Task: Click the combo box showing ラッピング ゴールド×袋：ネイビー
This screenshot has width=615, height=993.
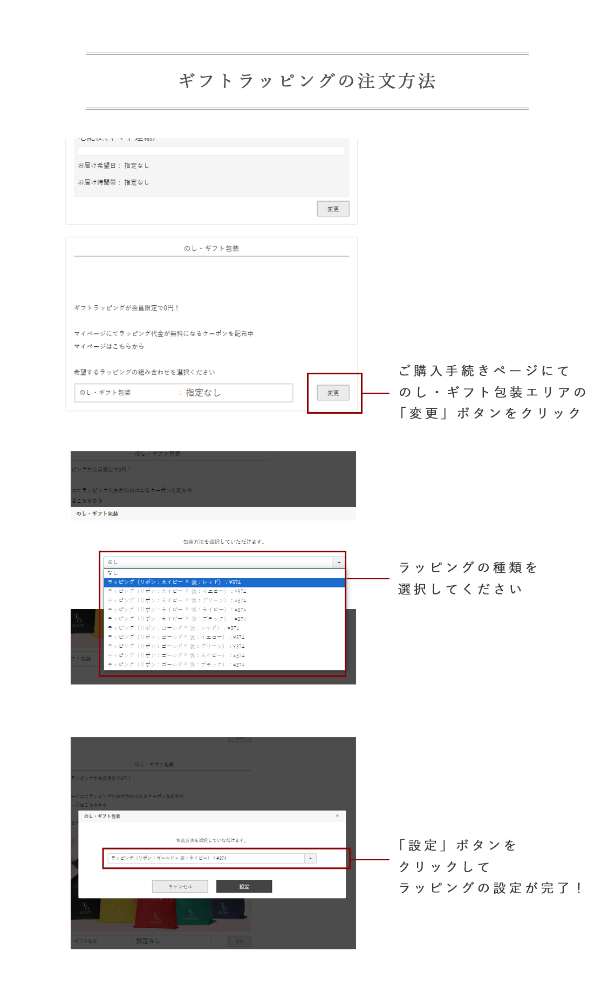Action: (x=206, y=858)
